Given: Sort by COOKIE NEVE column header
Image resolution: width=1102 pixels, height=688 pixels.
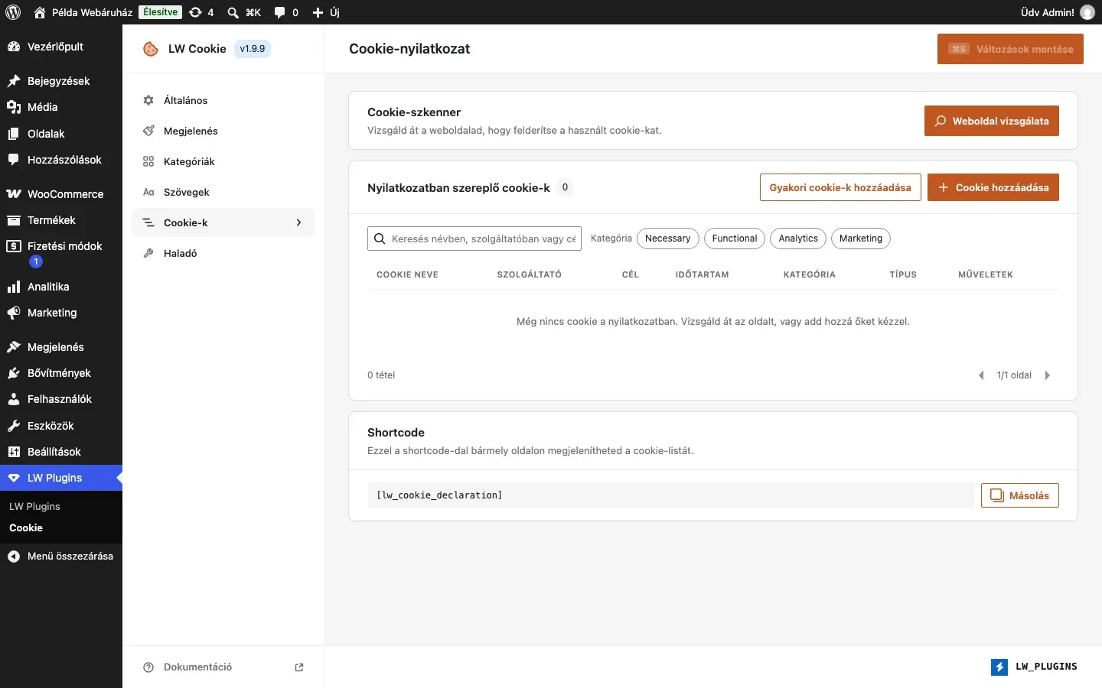Looking at the screenshot, I should (x=407, y=274).
